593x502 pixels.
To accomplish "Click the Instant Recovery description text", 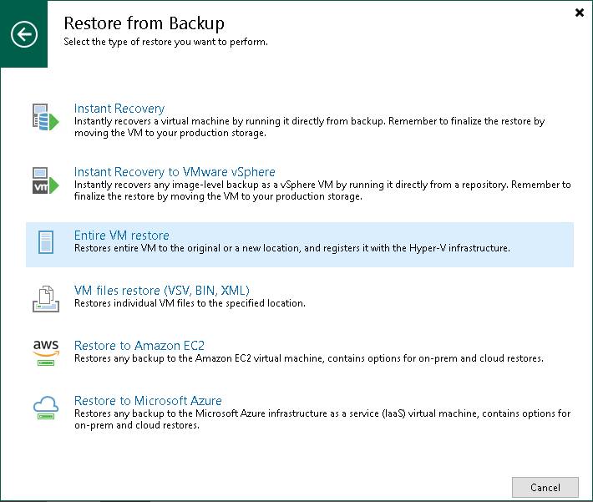I will pyautogui.click(x=309, y=127).
